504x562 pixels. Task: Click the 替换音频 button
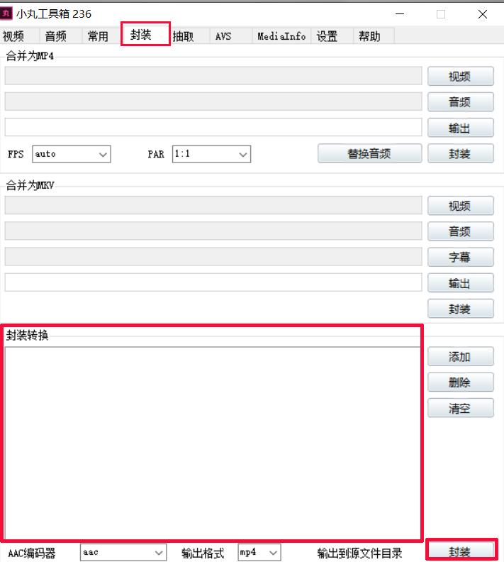(x=369, y=154)
